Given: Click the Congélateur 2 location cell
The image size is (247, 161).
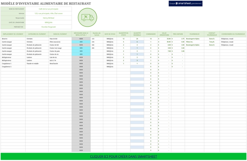Looking at the screenshot, I should point(13,67).
